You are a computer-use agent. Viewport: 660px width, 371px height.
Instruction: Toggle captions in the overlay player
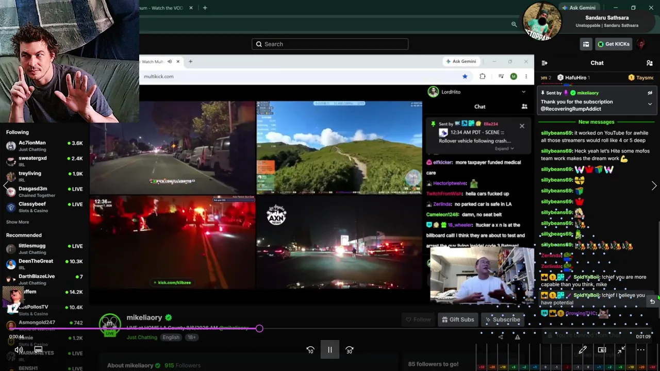click(38, 350)
